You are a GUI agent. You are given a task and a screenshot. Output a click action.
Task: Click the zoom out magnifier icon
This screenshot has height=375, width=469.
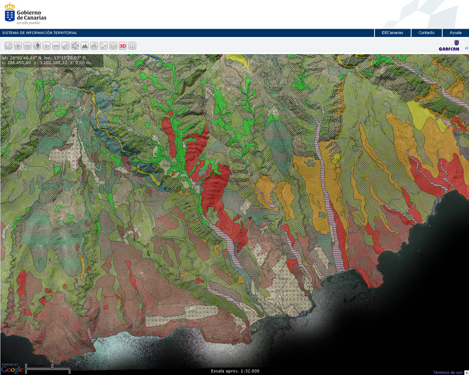pyautogui.click(x=27, y=46)
